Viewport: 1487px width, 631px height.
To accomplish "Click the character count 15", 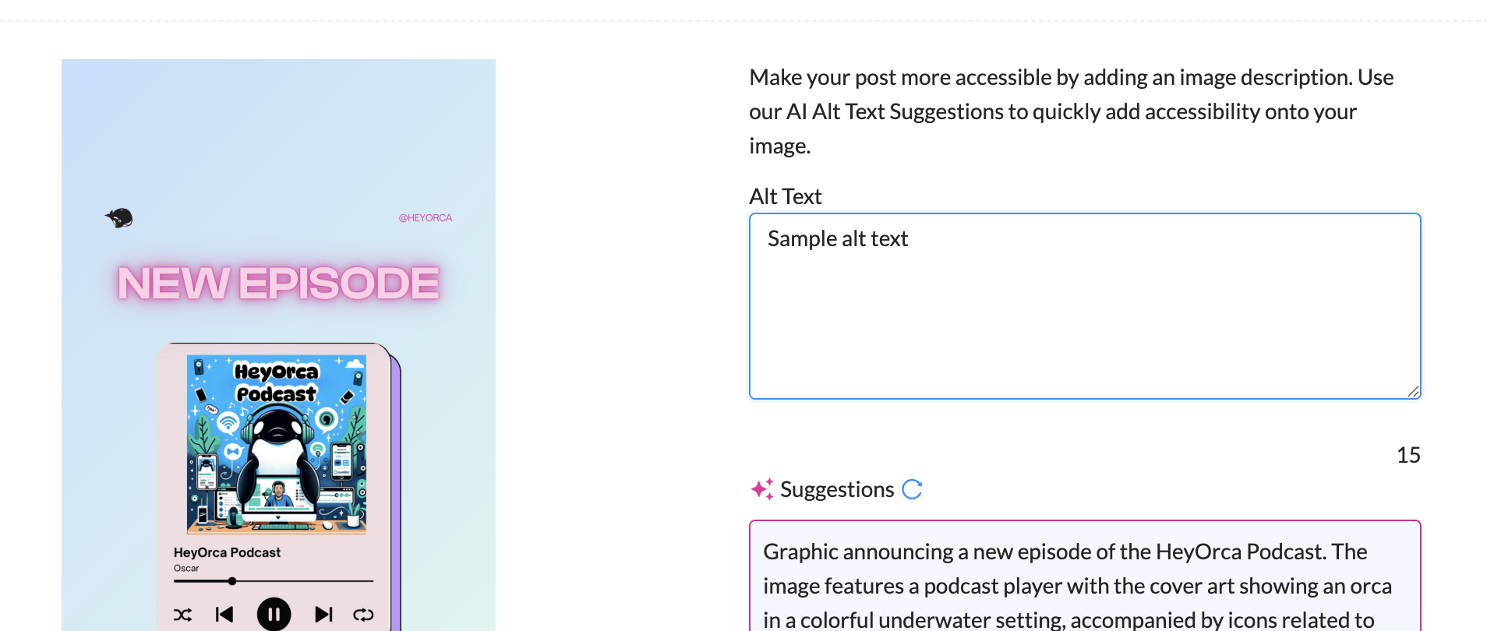I will coord(1408,455).
